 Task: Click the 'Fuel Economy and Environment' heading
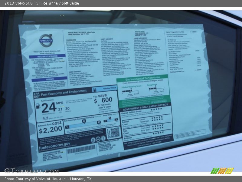click(x=64, y=93)
